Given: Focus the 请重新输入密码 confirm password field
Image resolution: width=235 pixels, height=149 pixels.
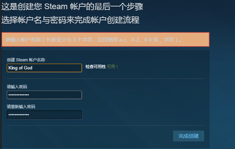Looking at the screenshot, I should [45, 115].
